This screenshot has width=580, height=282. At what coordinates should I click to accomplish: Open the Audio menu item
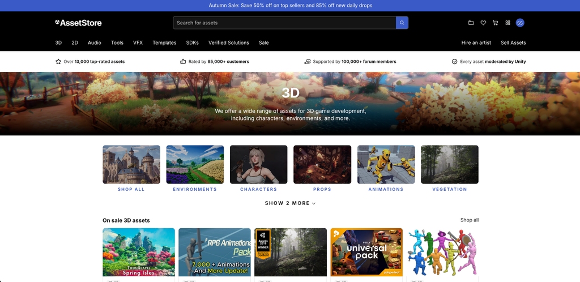95,43
